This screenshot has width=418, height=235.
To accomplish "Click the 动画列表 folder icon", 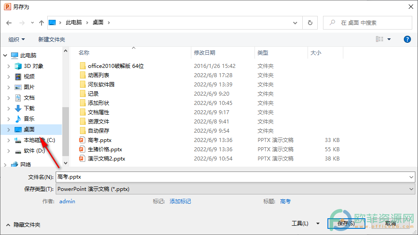I will pyautogui.click(x=83, y=75).
